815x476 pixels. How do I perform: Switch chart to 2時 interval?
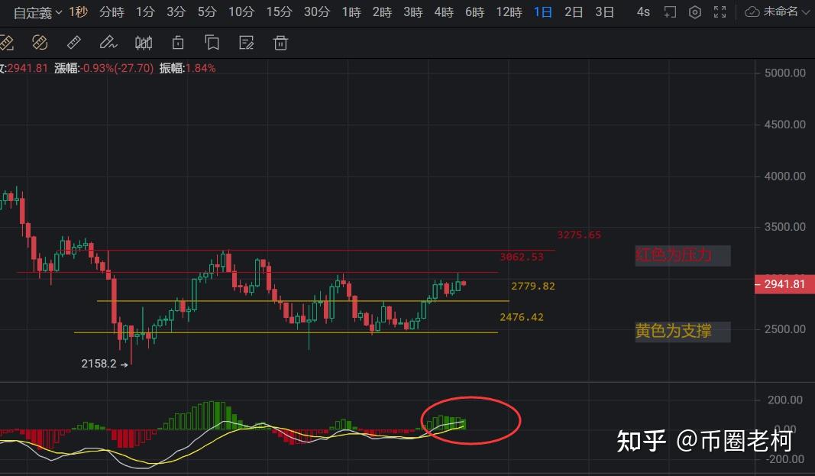pos(382,12)
